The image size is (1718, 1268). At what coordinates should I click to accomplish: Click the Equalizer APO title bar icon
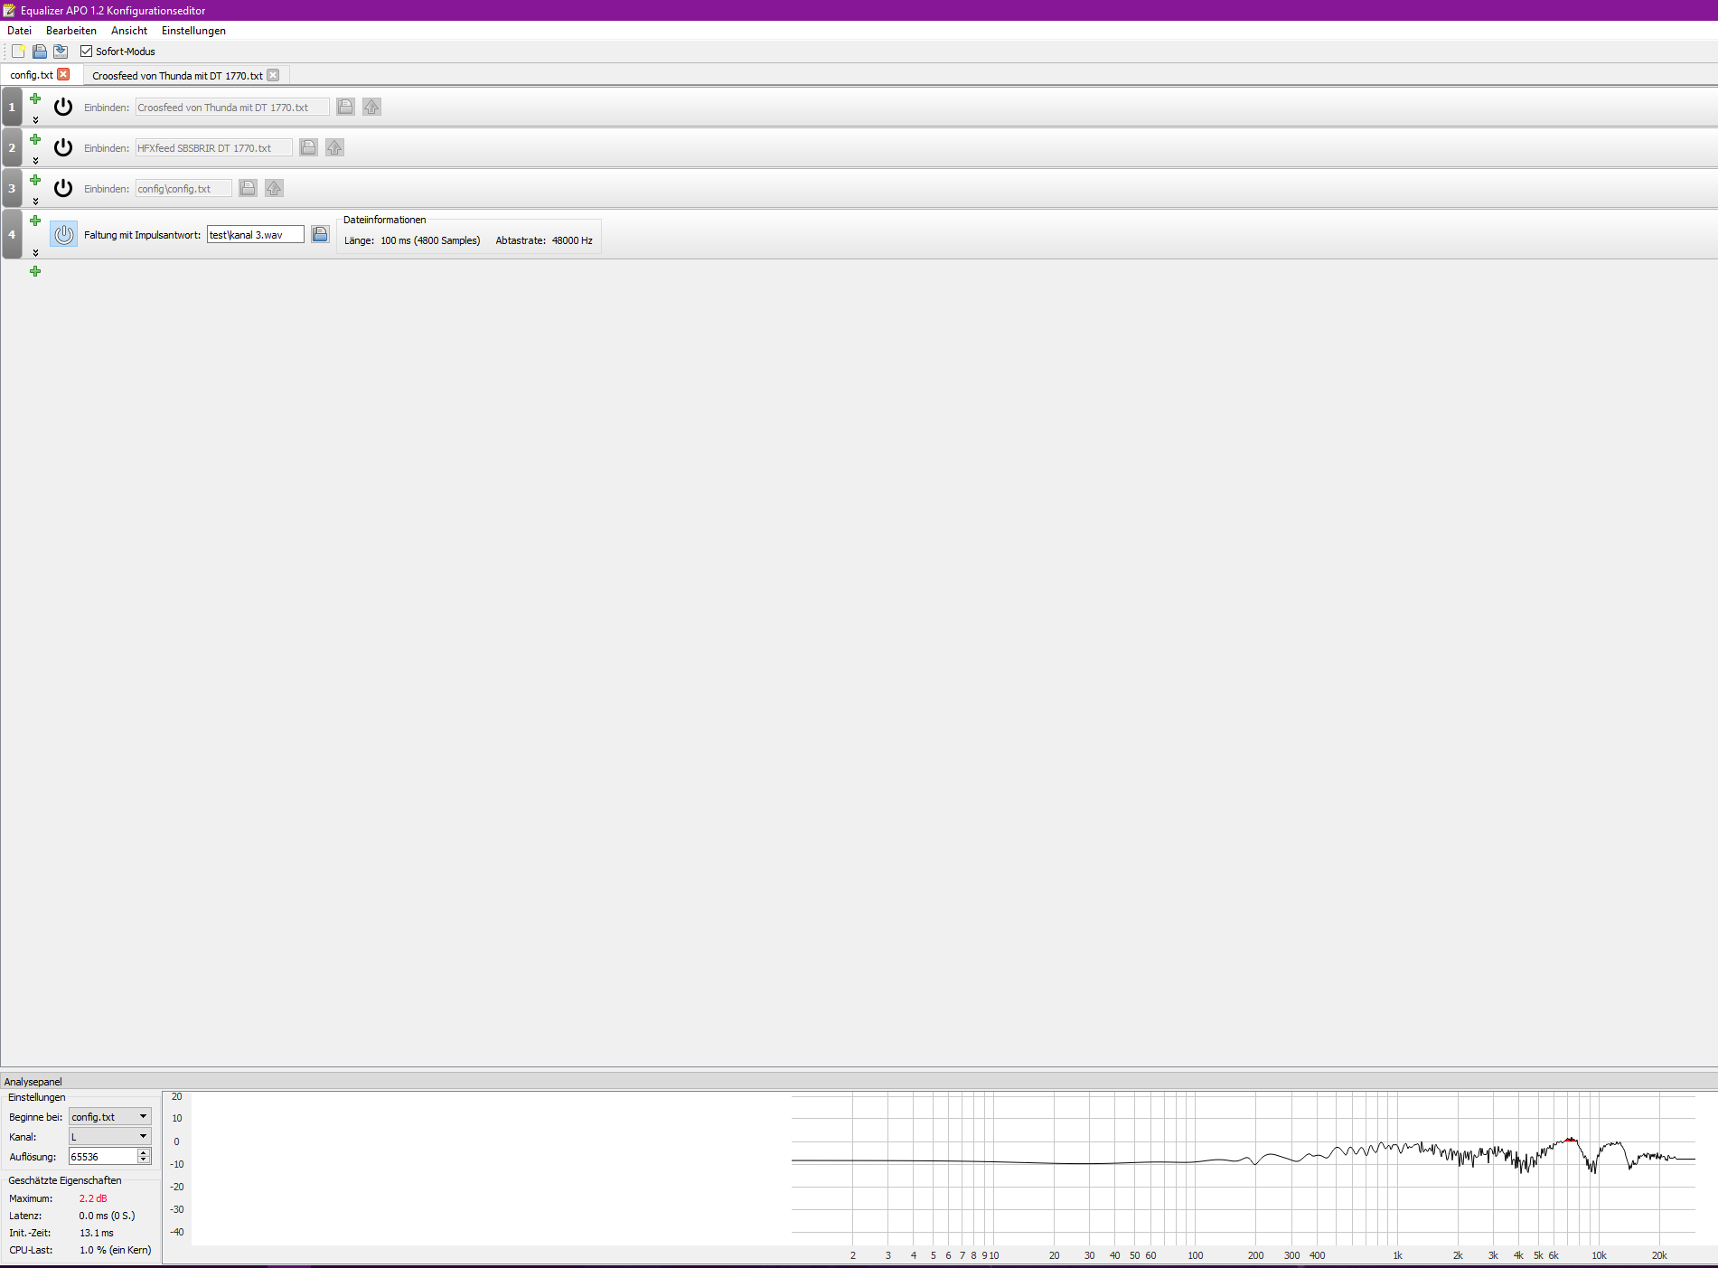(9, 10)
